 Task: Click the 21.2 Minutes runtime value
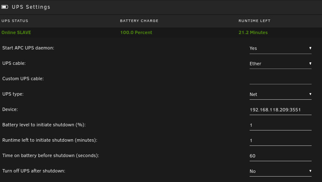tap(253, 33)
